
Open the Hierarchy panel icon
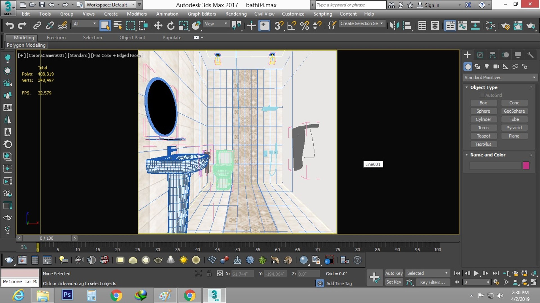pyautogui.click(x=492, y=55)
